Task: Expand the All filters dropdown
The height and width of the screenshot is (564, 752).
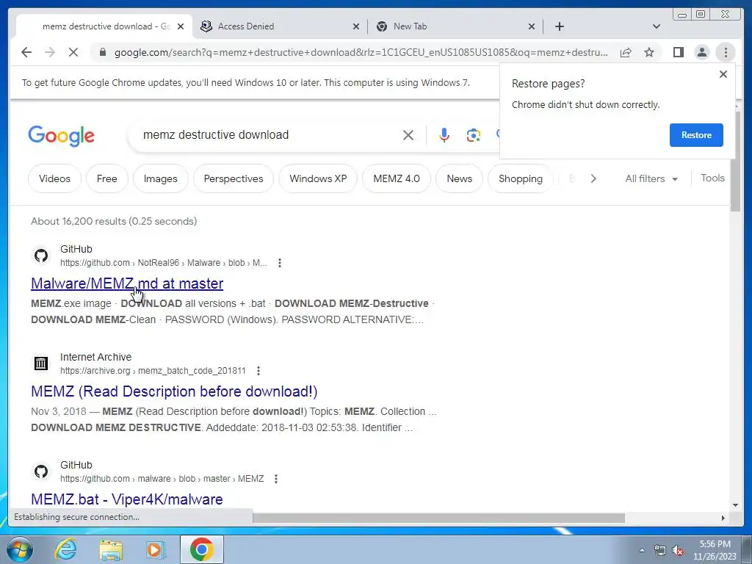Action: tap(651, 178)
